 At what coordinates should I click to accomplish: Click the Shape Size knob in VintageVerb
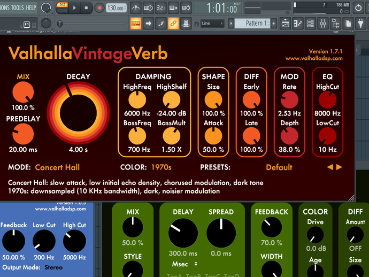click(x=213, y=100)
